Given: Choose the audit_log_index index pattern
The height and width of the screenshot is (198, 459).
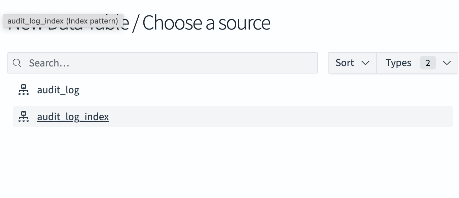Looking at the screenshot, I should [73, 117].
